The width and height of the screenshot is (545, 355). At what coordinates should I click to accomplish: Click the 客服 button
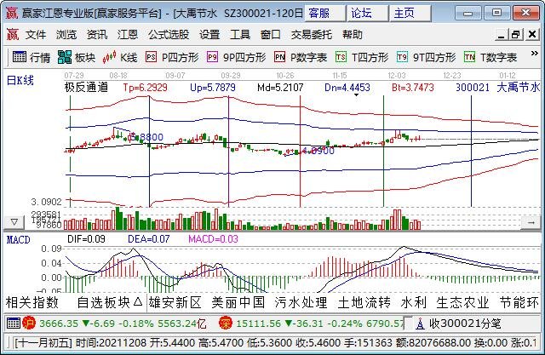pos(325,14)
